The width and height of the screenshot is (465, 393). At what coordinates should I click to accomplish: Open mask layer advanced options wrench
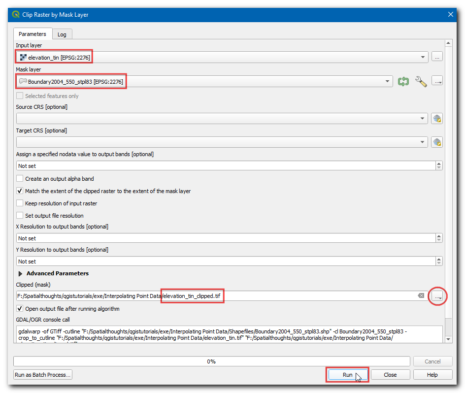tap(421, 81)
